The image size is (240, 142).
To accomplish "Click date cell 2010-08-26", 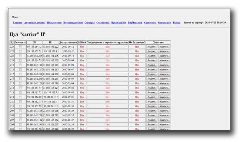I will tap(68, 124).
